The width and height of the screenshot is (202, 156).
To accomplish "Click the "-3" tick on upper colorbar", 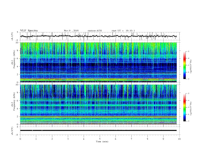I will click(x=188, y=51).
